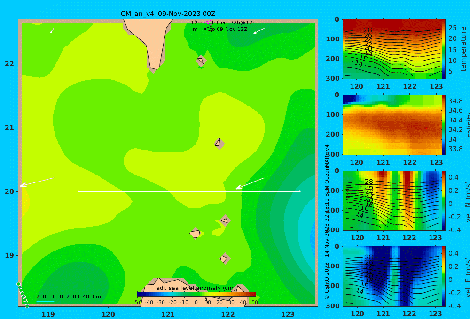Click the island near 19°N 122°E
470x319 pixels.
[x=225, y=258]
